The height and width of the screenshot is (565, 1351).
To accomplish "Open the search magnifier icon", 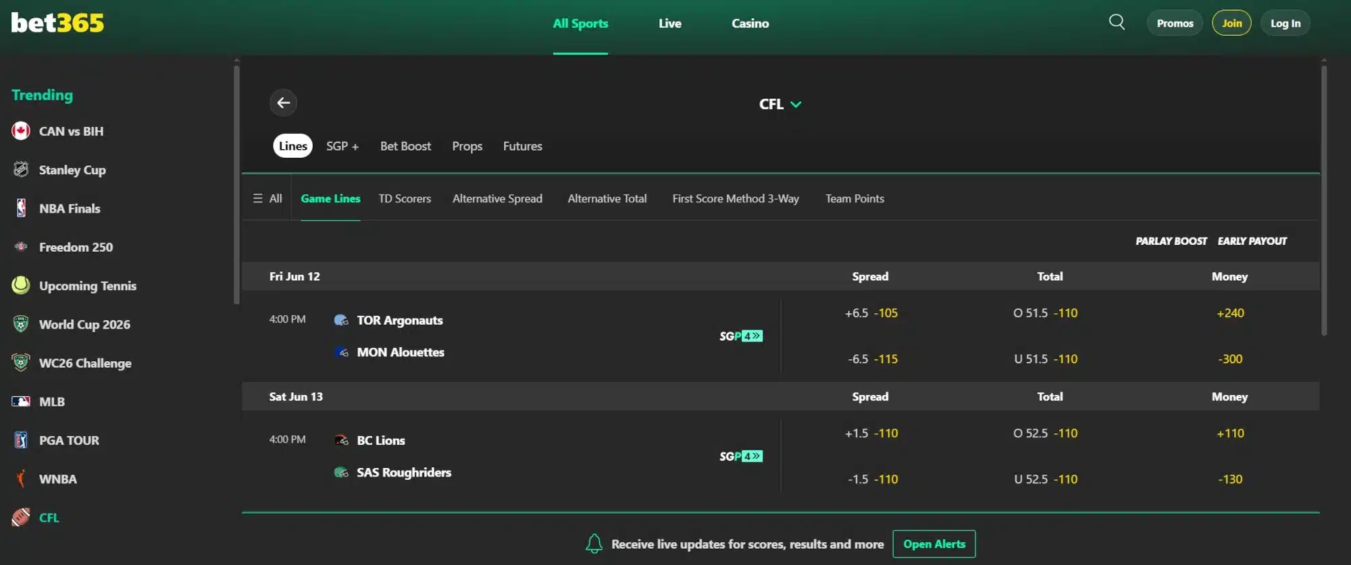I will [x=1117, y=22].
